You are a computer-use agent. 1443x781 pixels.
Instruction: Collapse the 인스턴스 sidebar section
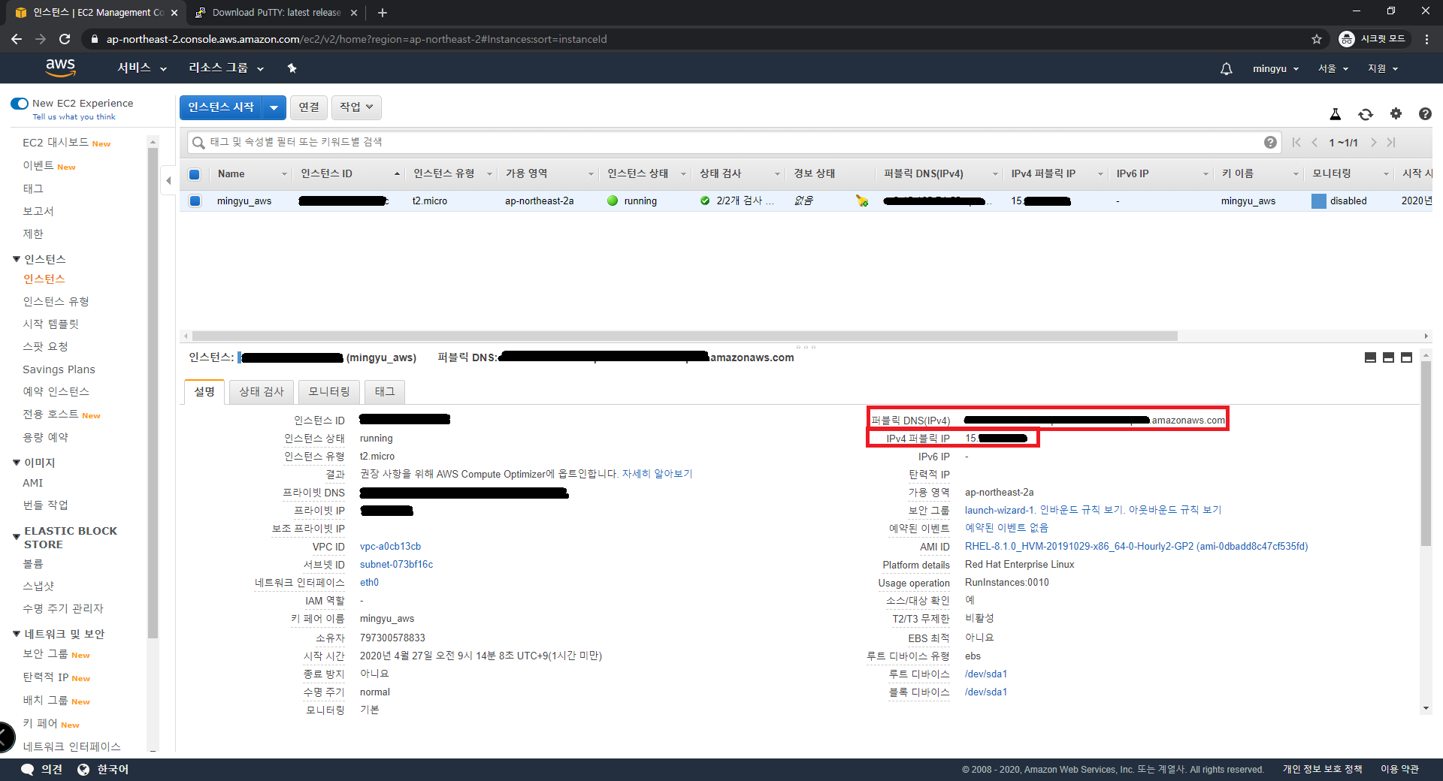click(x=17, y=259)
